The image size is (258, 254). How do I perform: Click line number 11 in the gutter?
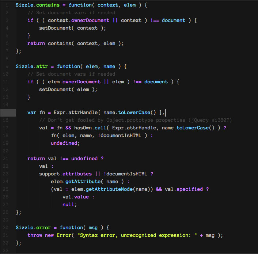point(5,82)
